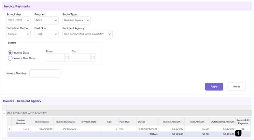Sort by Invoice Date column header
Screen dimensions: 254x140
click(x=42, y=122)
